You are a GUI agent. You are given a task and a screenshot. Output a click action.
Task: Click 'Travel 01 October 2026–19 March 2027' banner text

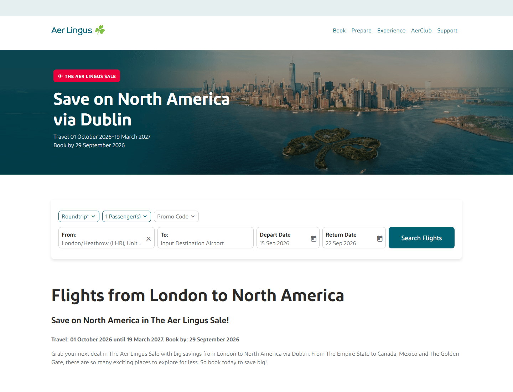pos(102,137)
